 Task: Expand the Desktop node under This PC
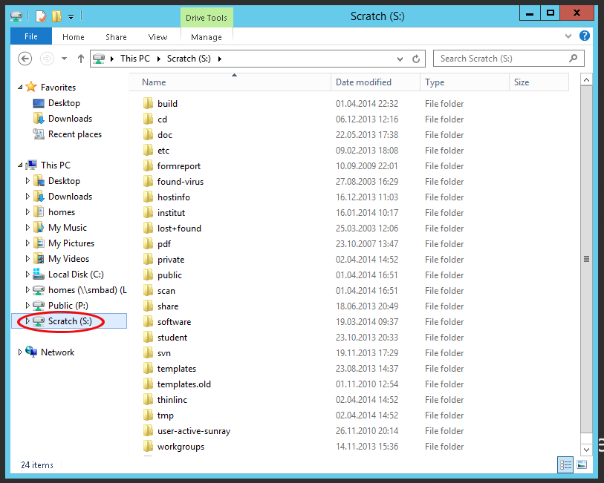[27, 181]
